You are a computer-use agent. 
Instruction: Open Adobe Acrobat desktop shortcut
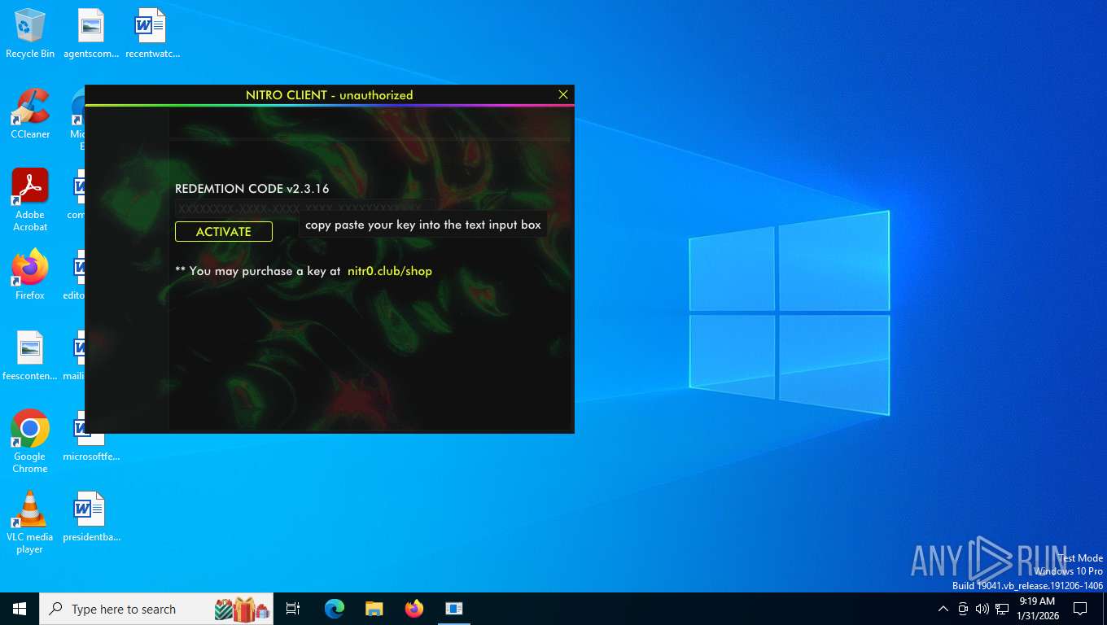[x=30, y=200]
